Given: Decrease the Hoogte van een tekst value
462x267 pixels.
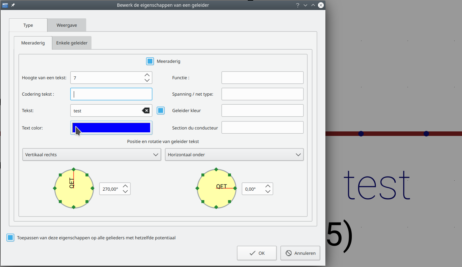Looking at the screenshot, I should 147,81.
